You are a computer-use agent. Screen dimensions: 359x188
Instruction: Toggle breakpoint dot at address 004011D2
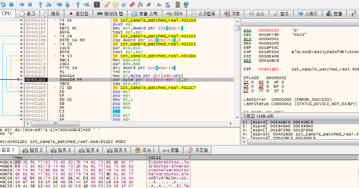point(21,79)
